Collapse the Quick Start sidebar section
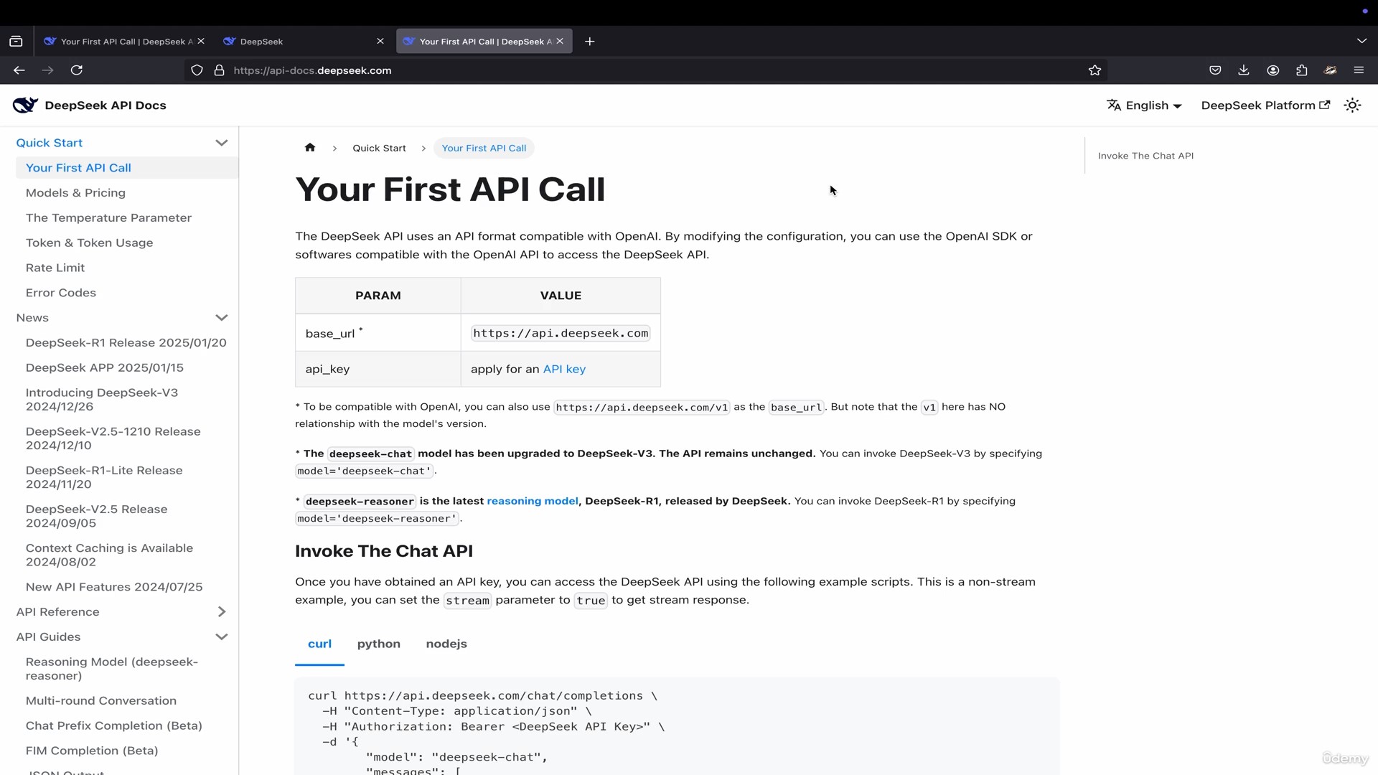 [222, 143]
